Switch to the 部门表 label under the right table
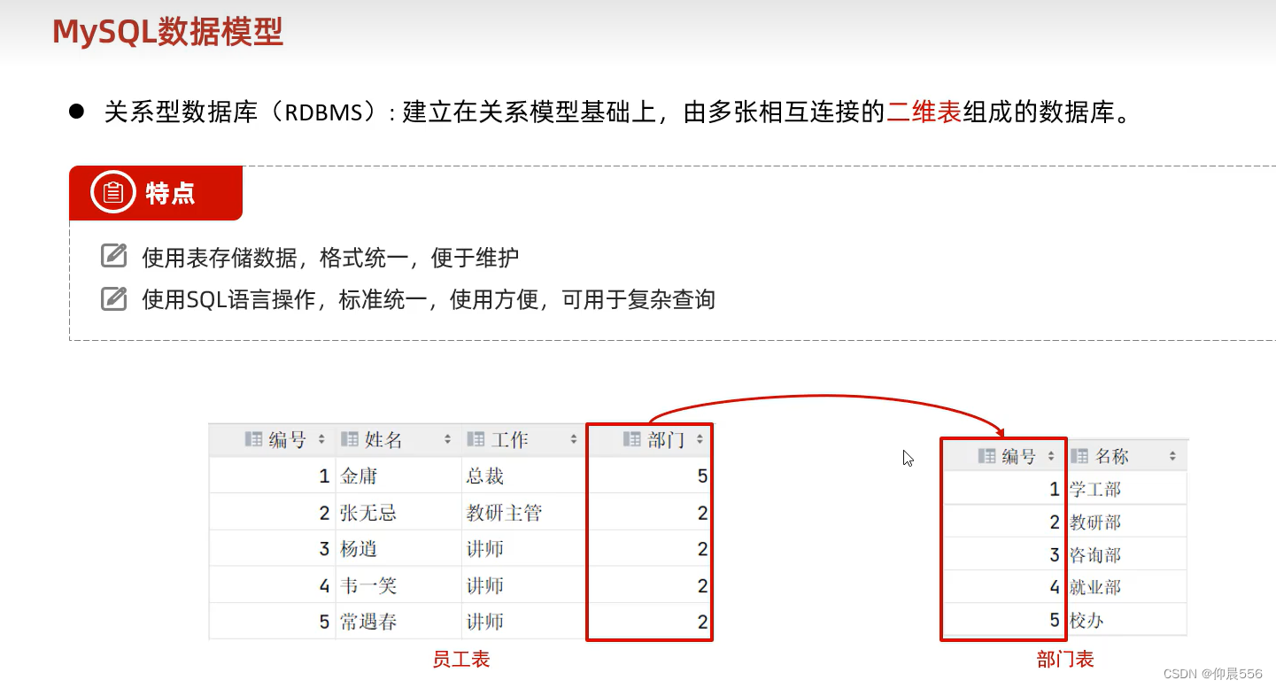Image resolution: width=1276 pixels, height=688 pixels. [1065, 659]
